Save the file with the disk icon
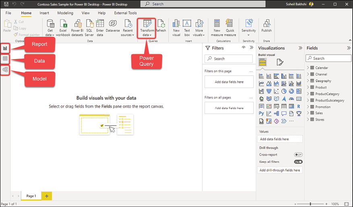Viewport: 353px width, 207px height. pyautogui.click(x=6, y=4)
